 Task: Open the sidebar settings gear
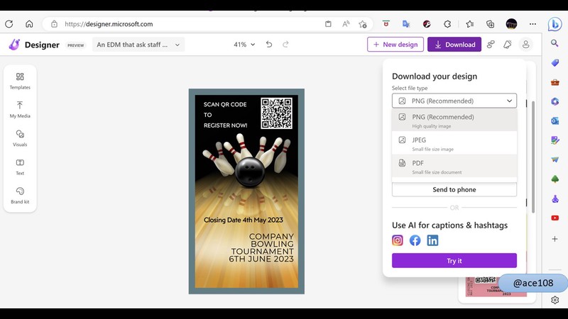point(555,300)
